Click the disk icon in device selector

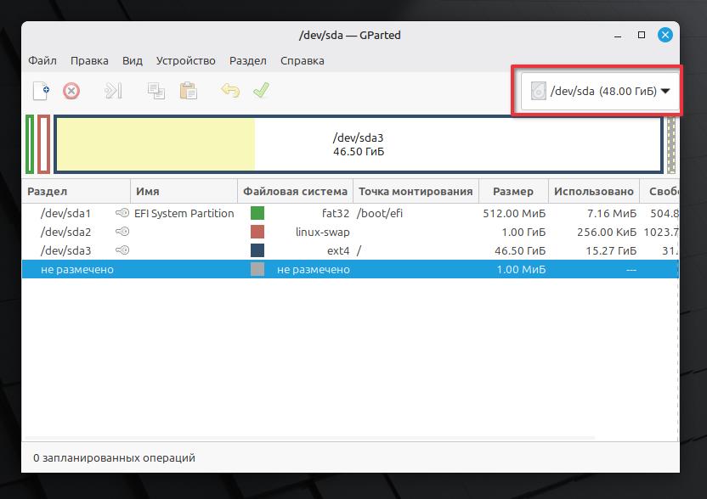pyautogui.click(x=539, y=91)
